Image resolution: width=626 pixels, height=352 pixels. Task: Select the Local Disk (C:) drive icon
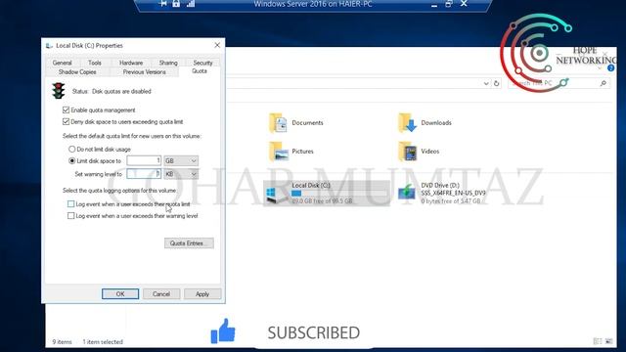pyautogui.click(x=276, y=194)
